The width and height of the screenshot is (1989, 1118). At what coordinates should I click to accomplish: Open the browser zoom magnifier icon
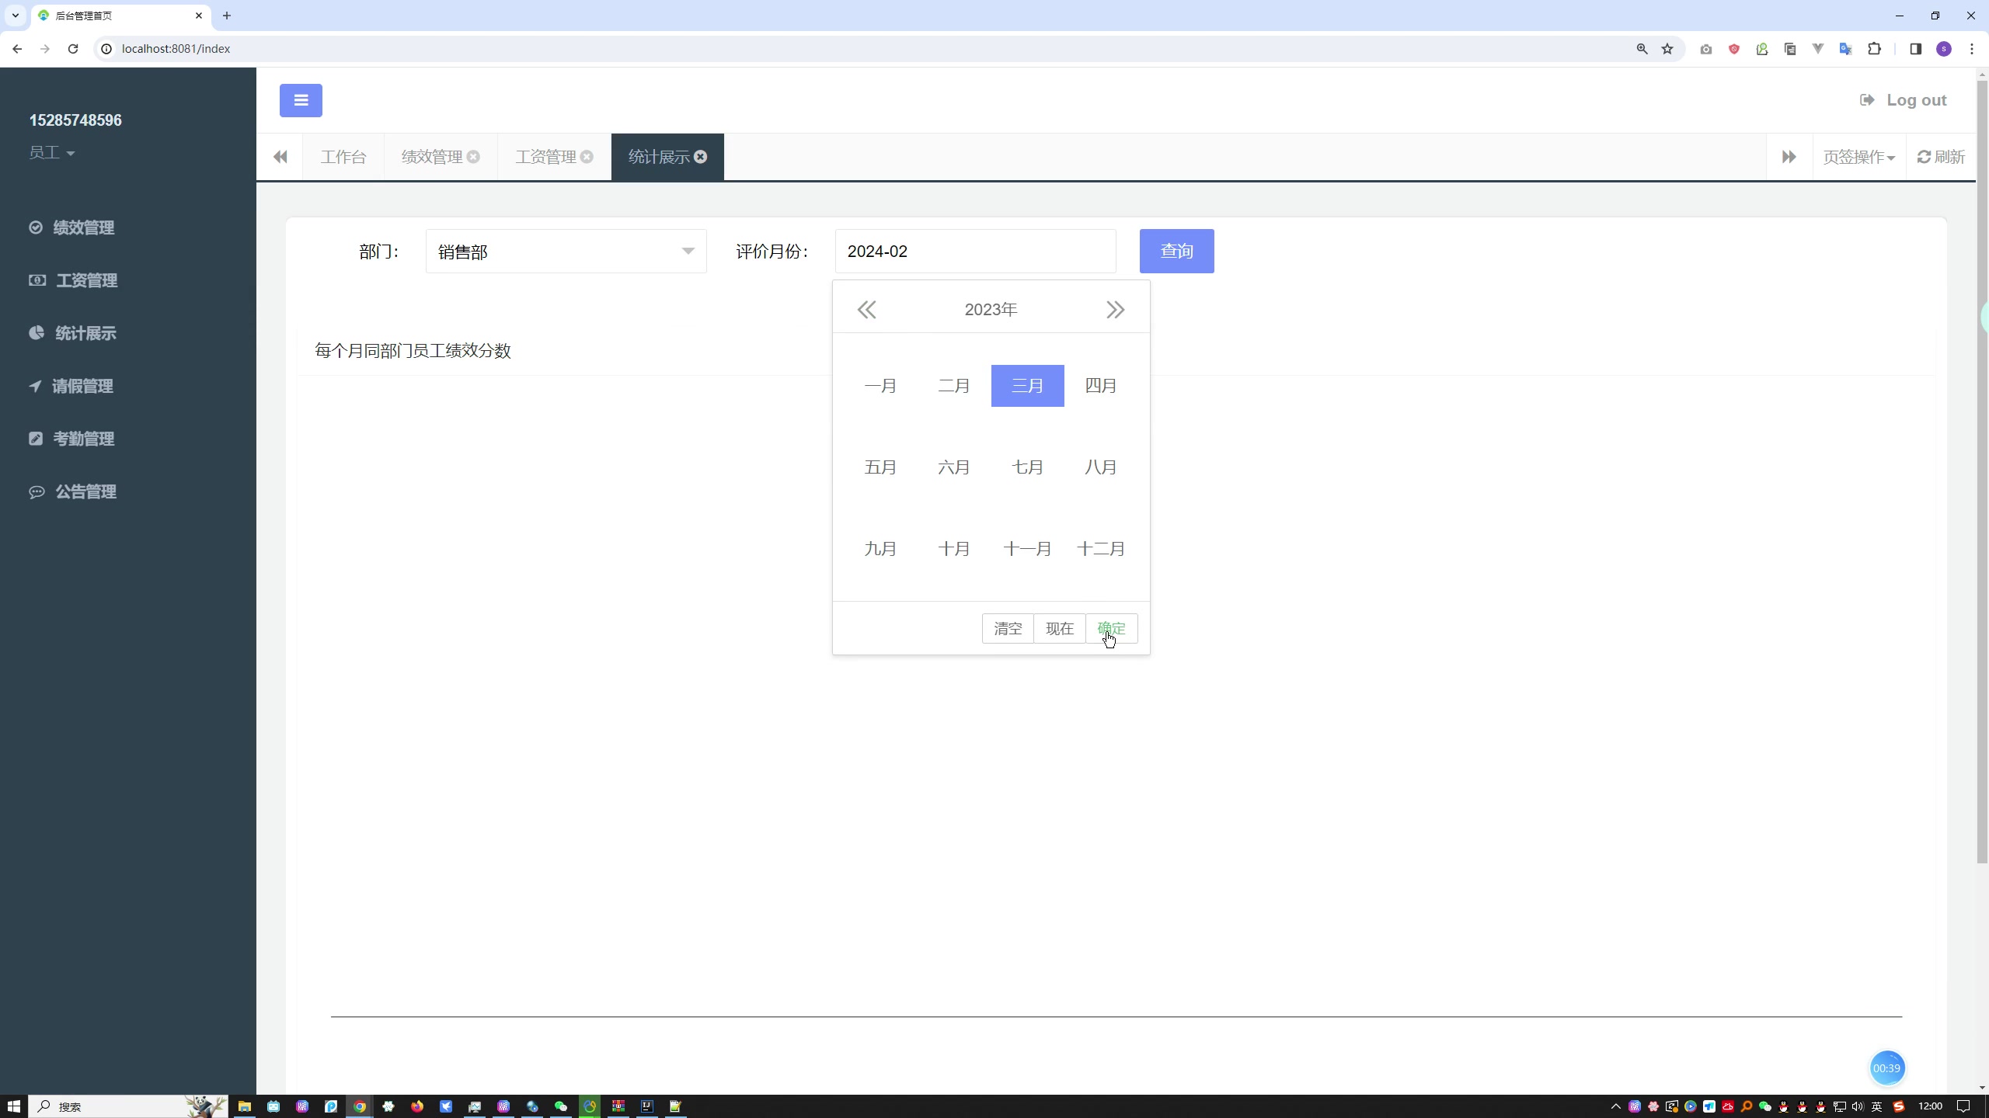click(x=1642, y=49)
